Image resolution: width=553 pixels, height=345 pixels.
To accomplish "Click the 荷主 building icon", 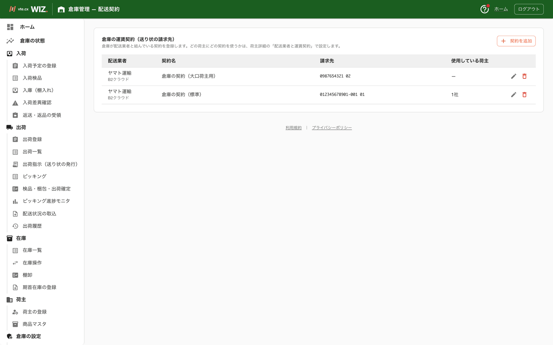I will 9,300.
